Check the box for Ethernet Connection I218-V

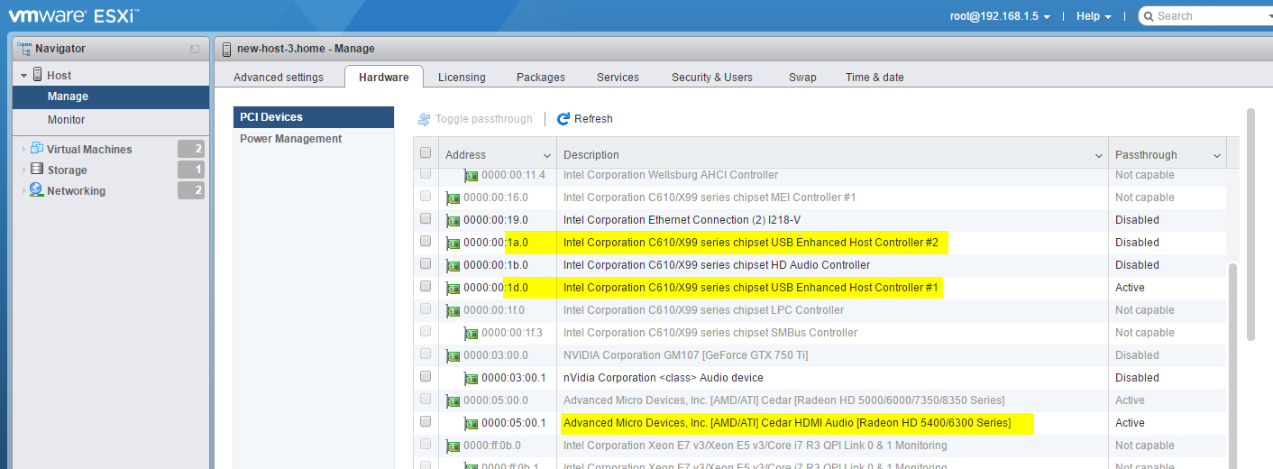pos(426,219)
